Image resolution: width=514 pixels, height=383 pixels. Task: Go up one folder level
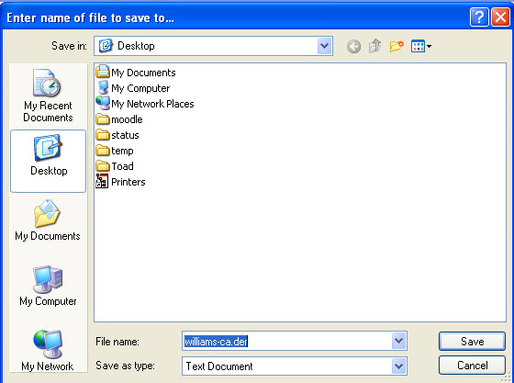(x=375, y=46)
